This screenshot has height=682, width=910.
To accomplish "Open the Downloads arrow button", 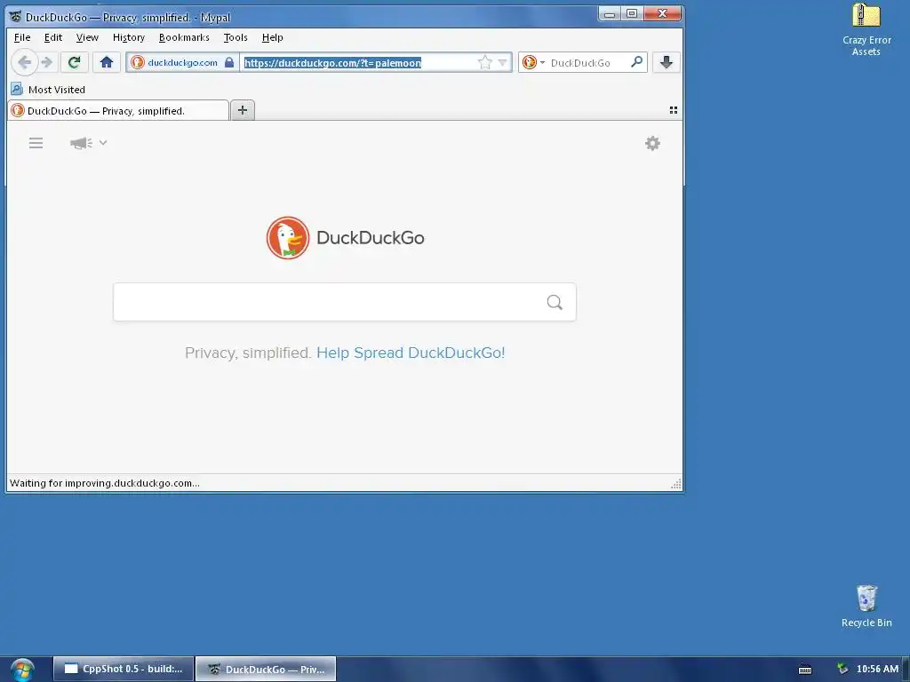I will 667,62.
